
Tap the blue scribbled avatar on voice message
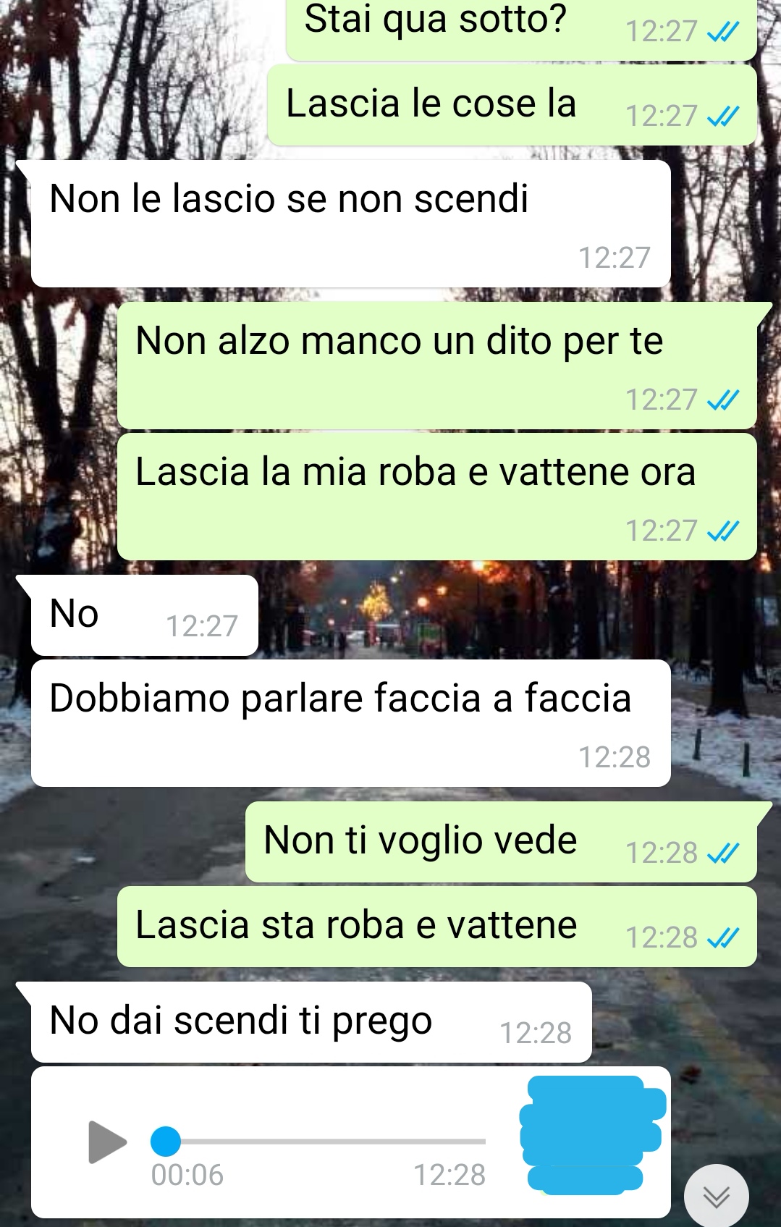point(593,1134)
